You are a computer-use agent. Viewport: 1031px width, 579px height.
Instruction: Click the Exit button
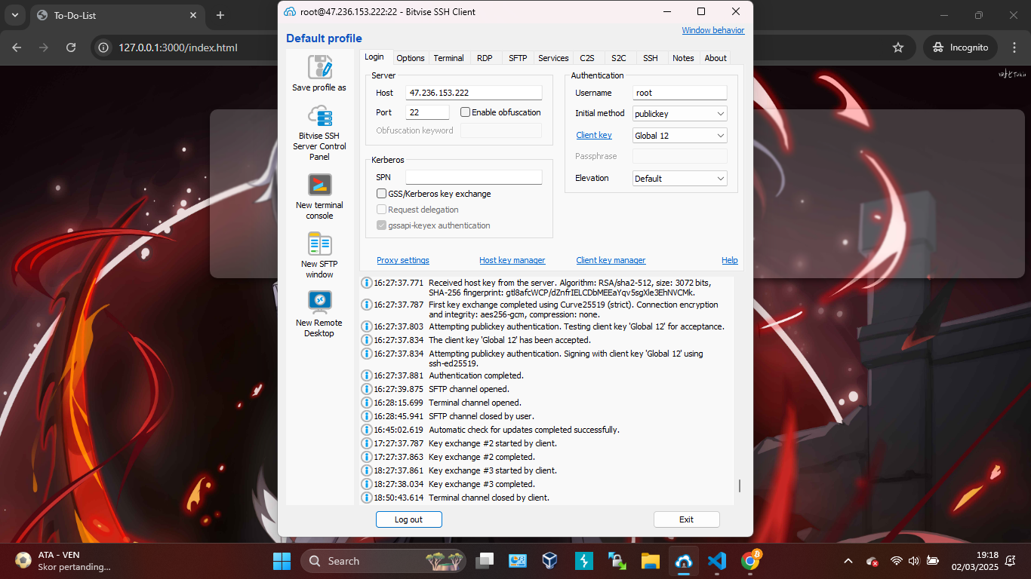686,519
